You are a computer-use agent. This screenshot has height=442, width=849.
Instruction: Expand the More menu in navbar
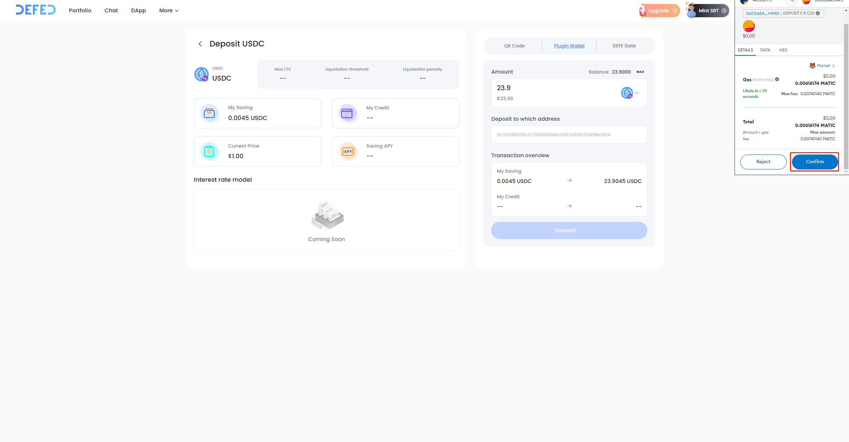point(169,11)
